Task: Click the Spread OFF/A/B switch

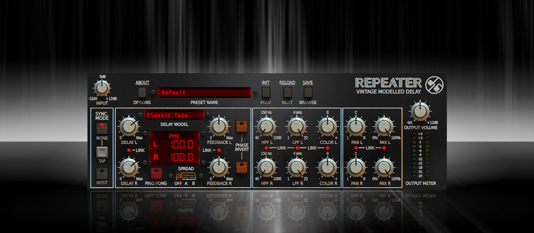Action: pyautogui.click(x=186, y=176)
